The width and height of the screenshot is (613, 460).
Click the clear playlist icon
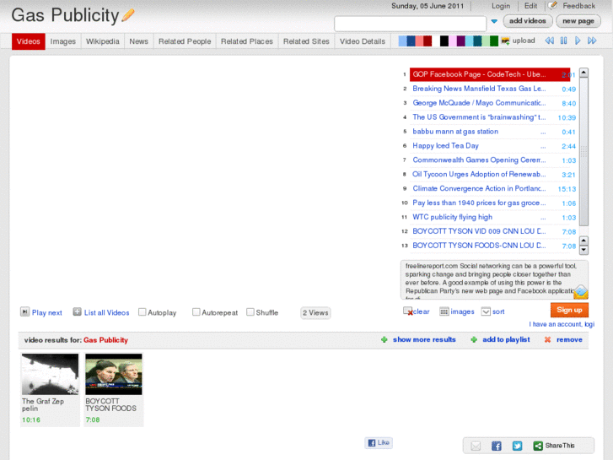(408, 311)
